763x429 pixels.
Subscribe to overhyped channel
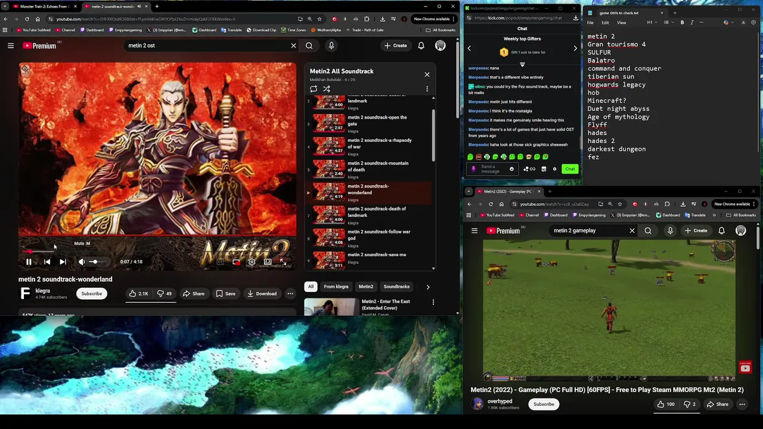544,404
